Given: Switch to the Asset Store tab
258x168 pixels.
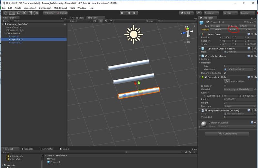Looking at the screenshot, I should [77, 18].
